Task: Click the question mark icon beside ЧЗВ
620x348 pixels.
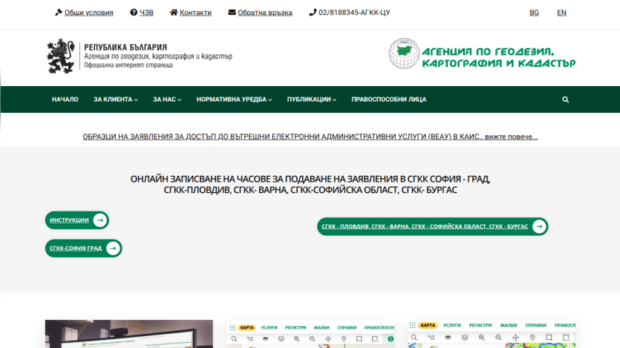Action: [134, 13]
